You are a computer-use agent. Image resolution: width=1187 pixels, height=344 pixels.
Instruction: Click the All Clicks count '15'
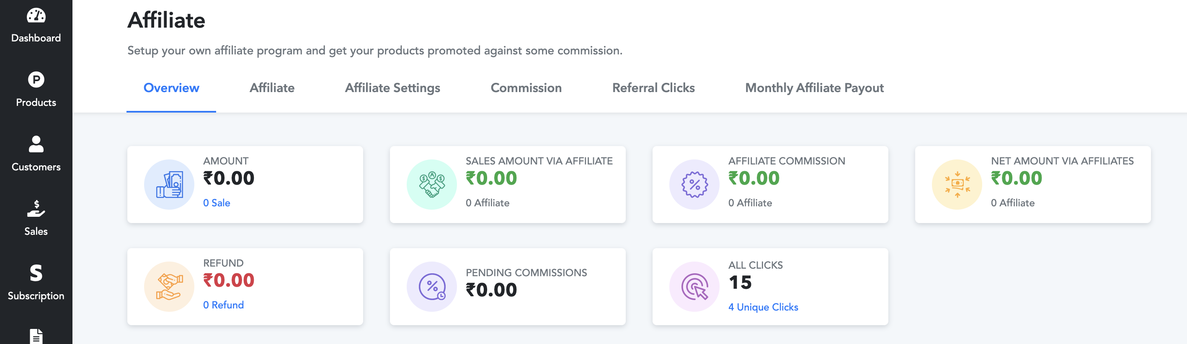[x=740, y=283]
